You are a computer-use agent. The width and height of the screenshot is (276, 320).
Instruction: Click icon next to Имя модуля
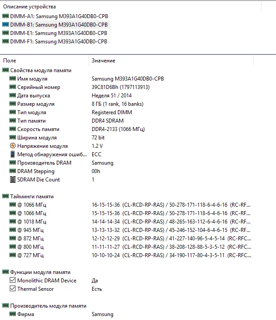pyautogui.click(x=12, y=79)
